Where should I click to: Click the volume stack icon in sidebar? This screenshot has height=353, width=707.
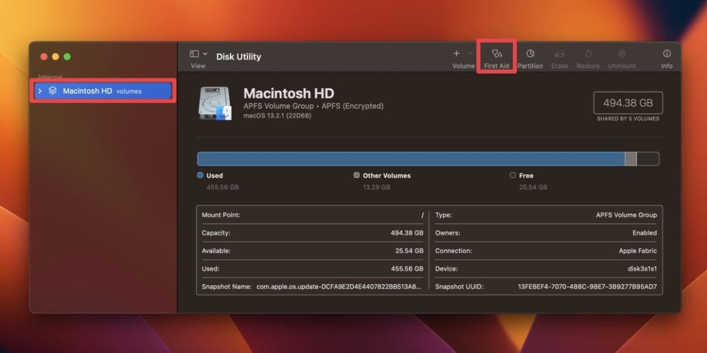(53, 91)
